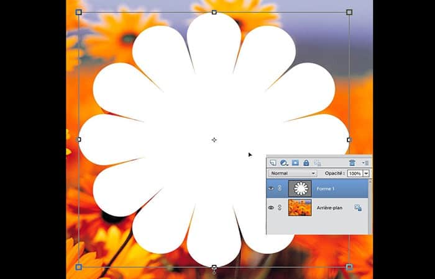435x279 pixels.
Task: Lock transparent pixels icon in layers panel
Action: pyautogui.click(x=318, y=162)
